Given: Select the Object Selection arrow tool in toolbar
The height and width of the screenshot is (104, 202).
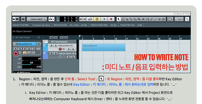Looking at the screenshot, I should coord(118,19).
